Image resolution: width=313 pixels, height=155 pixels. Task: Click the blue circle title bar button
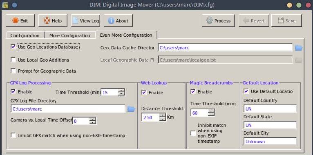point(14,5)
